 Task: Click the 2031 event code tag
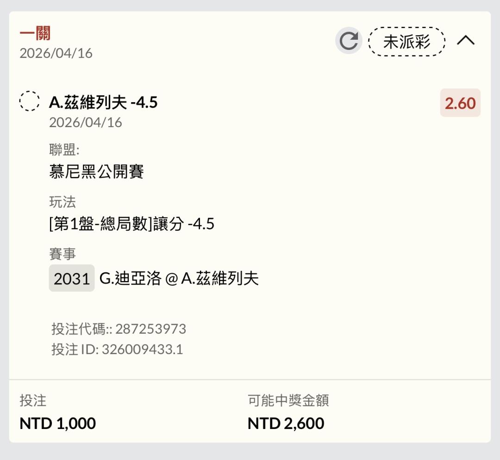click(72, 278)
